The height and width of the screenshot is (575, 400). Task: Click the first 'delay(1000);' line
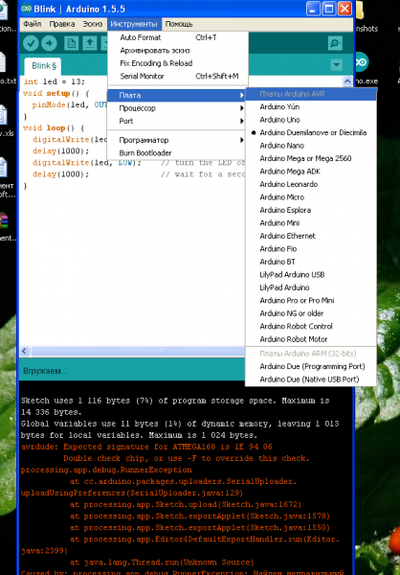(61, 151)
